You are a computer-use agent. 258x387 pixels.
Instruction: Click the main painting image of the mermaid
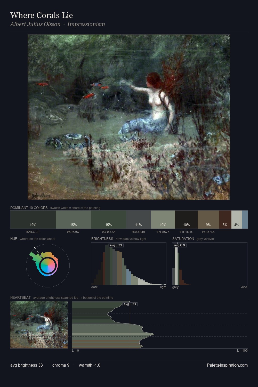[x=129, y=117]
